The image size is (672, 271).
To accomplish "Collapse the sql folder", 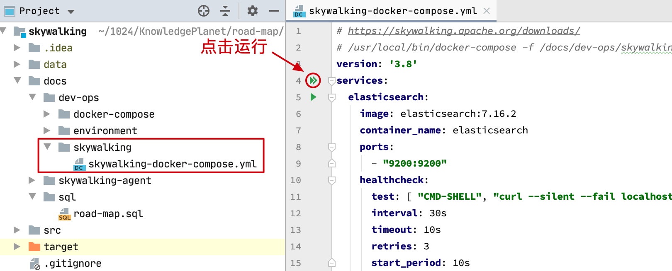I will pos(32,196).
